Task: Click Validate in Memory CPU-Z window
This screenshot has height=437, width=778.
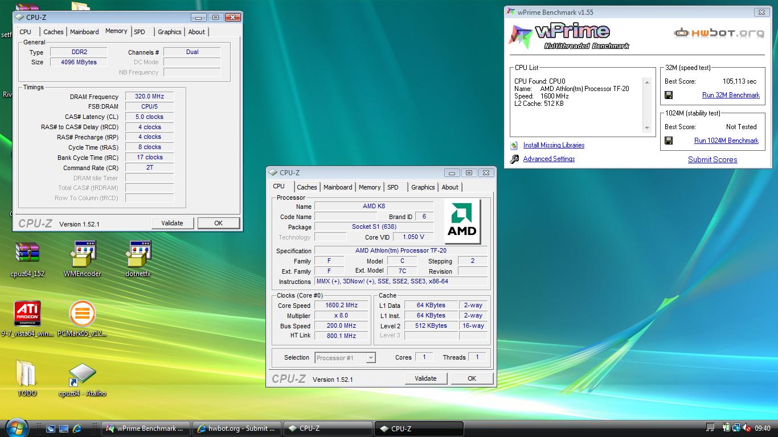Action: (172, 223)
